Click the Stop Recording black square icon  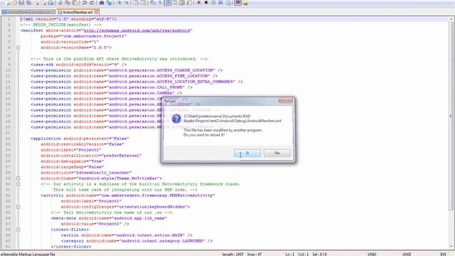[x=206, y=3]
